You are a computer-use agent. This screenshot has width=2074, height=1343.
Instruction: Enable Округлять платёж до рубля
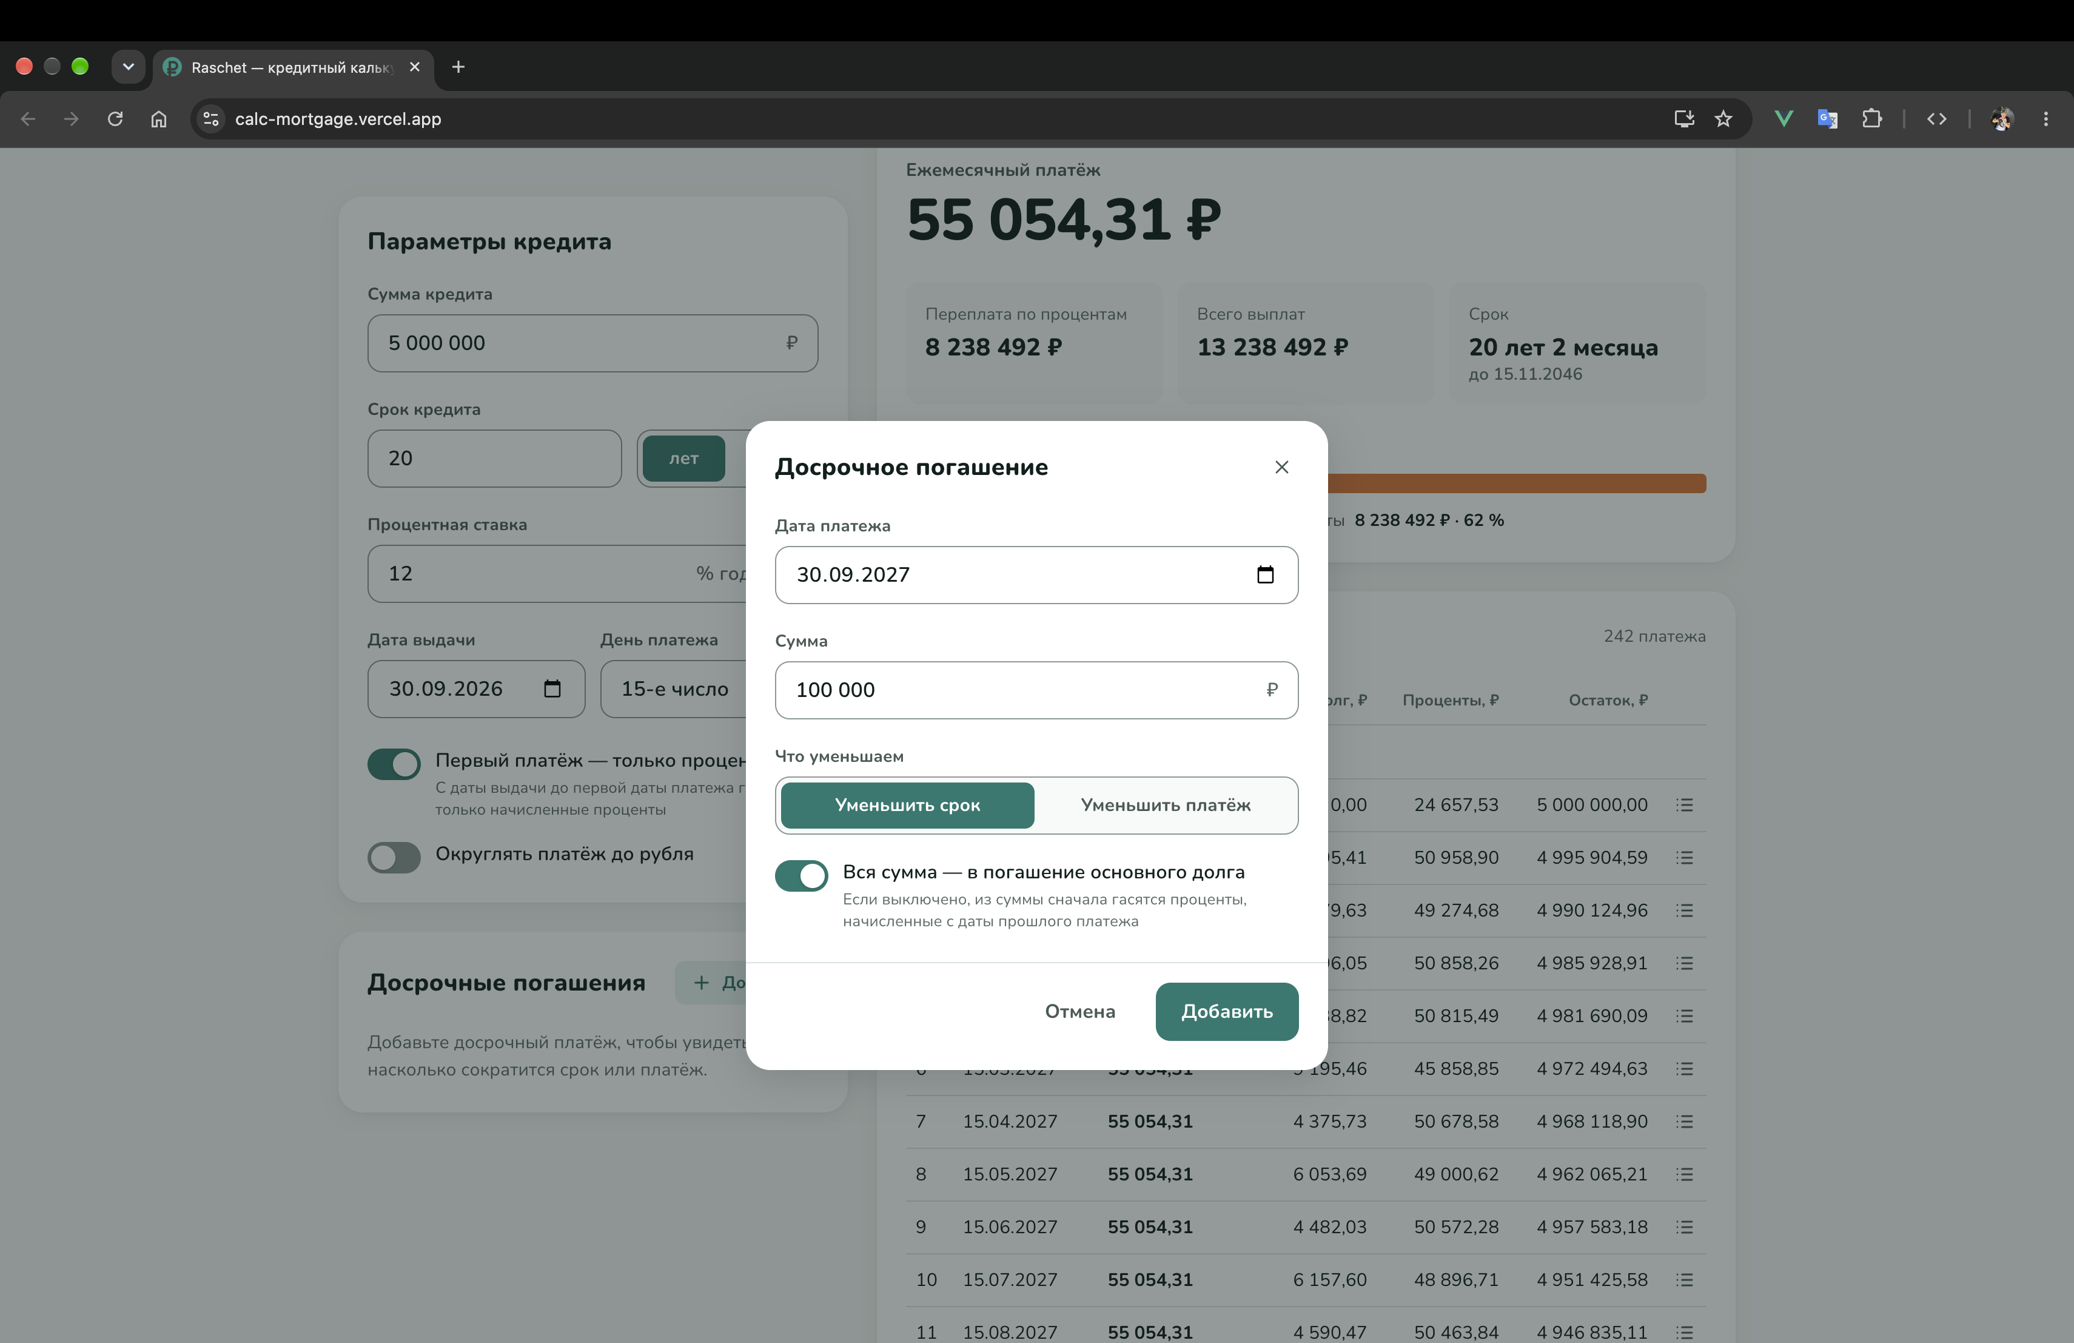pos(394,858)
